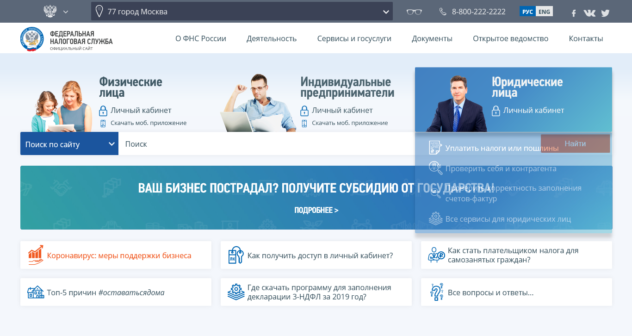The height and width of the screenshot is (336, 632).
Task: Open 'Все сервисы для юридических лиц'
Action: tap(508, 219)
